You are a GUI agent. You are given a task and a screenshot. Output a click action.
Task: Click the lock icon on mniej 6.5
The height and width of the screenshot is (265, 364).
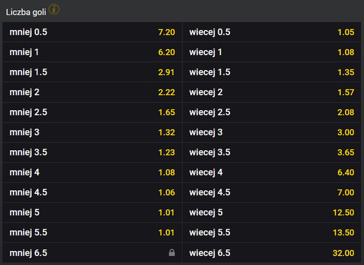pos(172,253)
